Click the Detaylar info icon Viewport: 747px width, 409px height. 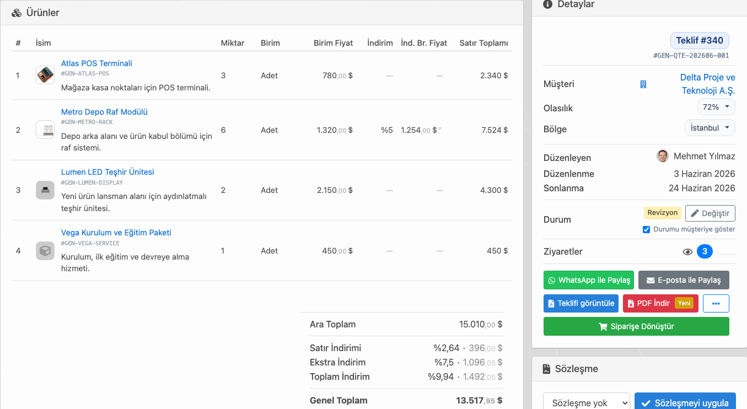[547, 4]
